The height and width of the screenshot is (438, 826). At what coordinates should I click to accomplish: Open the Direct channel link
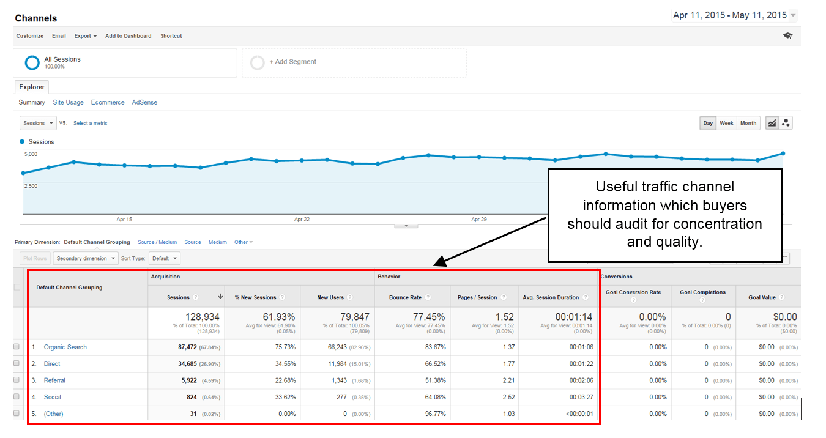click(x=52, y=364)
